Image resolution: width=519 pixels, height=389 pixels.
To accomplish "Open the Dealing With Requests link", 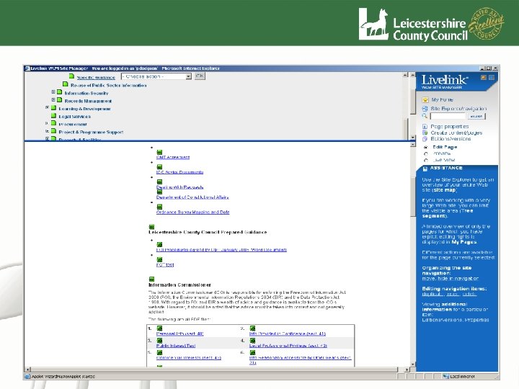I will click(x=179, y=187).
